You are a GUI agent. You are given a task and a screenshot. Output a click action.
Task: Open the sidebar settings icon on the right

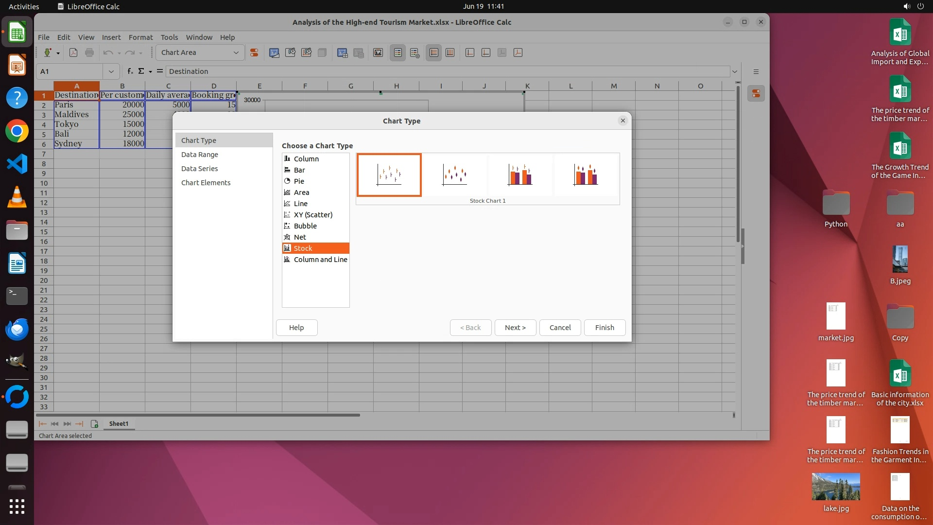pos(756,71)
